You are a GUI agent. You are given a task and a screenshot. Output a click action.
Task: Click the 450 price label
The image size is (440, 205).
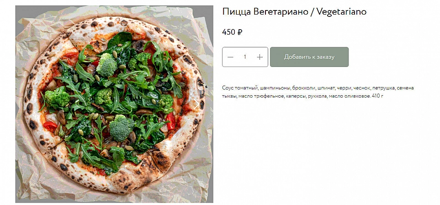(x=228, y=32)
